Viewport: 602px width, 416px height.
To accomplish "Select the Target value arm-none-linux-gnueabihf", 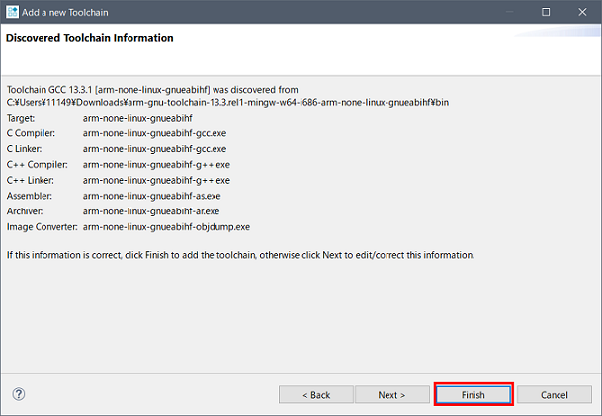I will click(137, 117).
